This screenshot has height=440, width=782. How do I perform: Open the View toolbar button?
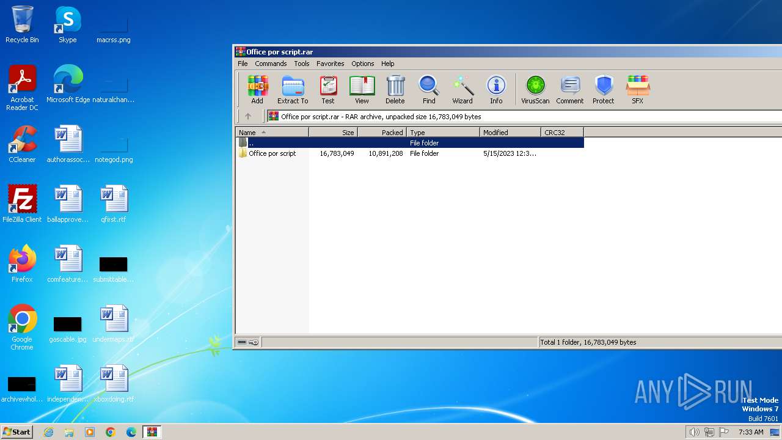362,90
